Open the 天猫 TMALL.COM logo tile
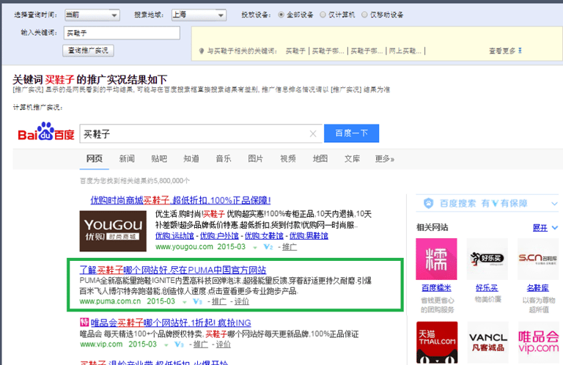The width and height of the screenshot is (563, 365). coord(437,343)
